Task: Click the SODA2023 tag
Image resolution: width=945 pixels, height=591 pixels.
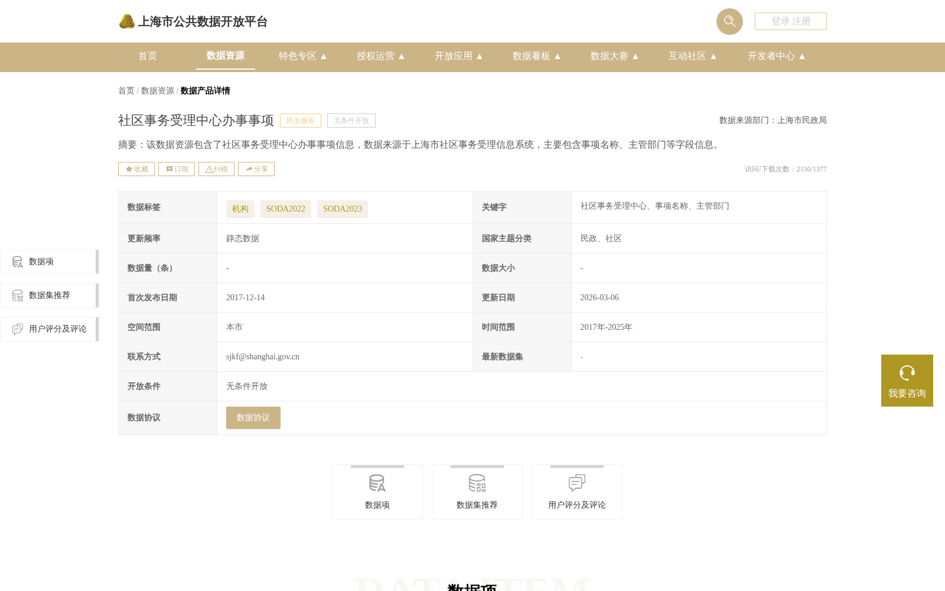Action: (x=343, y=209)
